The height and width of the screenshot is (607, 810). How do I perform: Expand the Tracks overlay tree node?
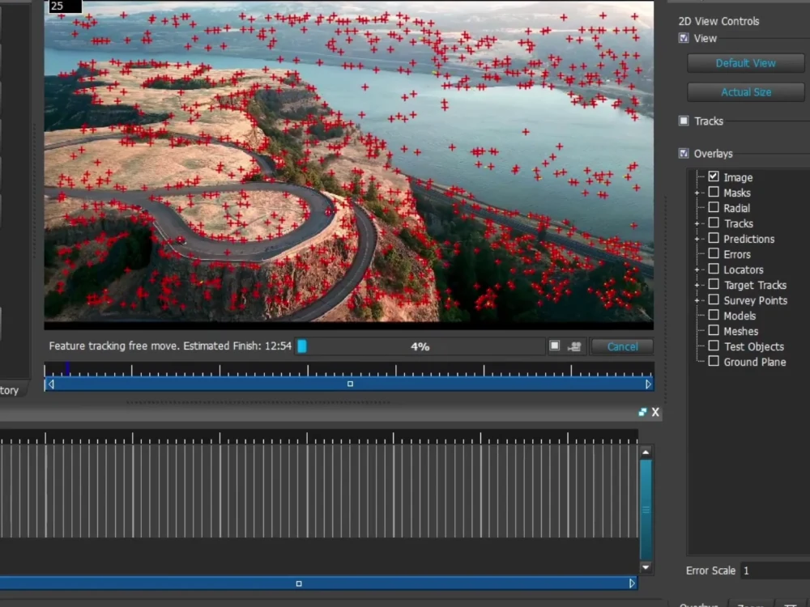(x=697, y=224)
